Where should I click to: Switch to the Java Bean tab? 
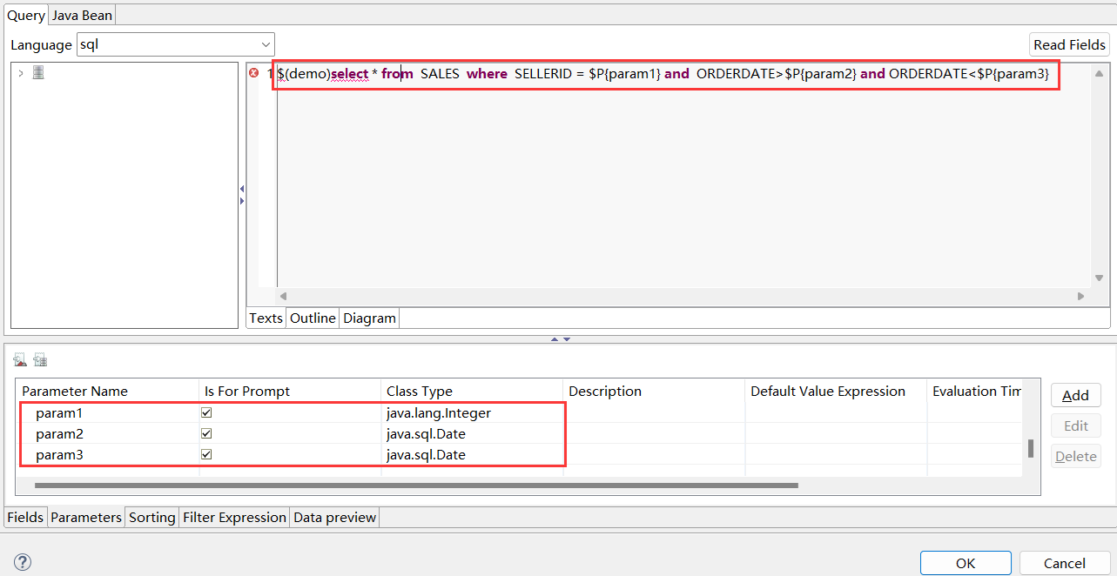[x=82, y=16]
